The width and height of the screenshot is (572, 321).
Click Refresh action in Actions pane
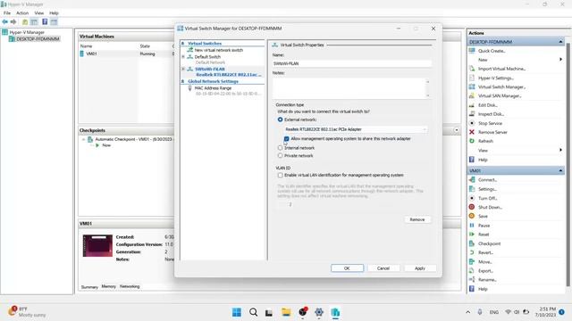click(485, 141)
